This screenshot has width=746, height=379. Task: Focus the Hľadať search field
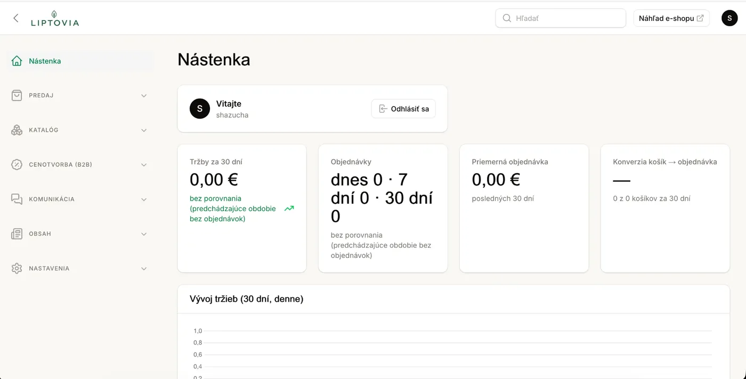pyautogui.click(x=561, y=18)
